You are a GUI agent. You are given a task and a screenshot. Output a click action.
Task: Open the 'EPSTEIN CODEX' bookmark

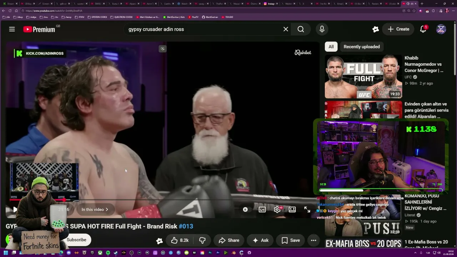(x=97, y=17)
